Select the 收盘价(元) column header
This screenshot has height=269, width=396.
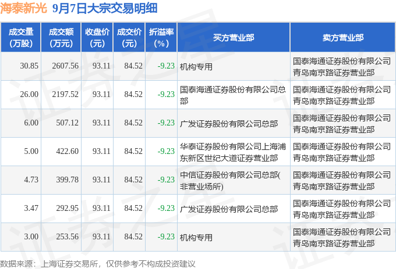pos(97,37)
